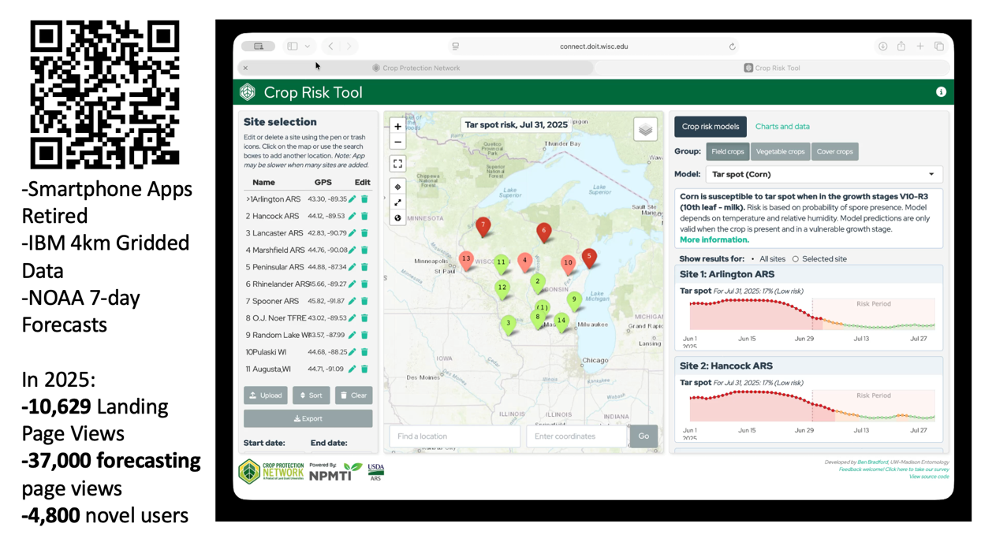
Task: Reload the page in browser toolbar
Action: coord(733,46)
